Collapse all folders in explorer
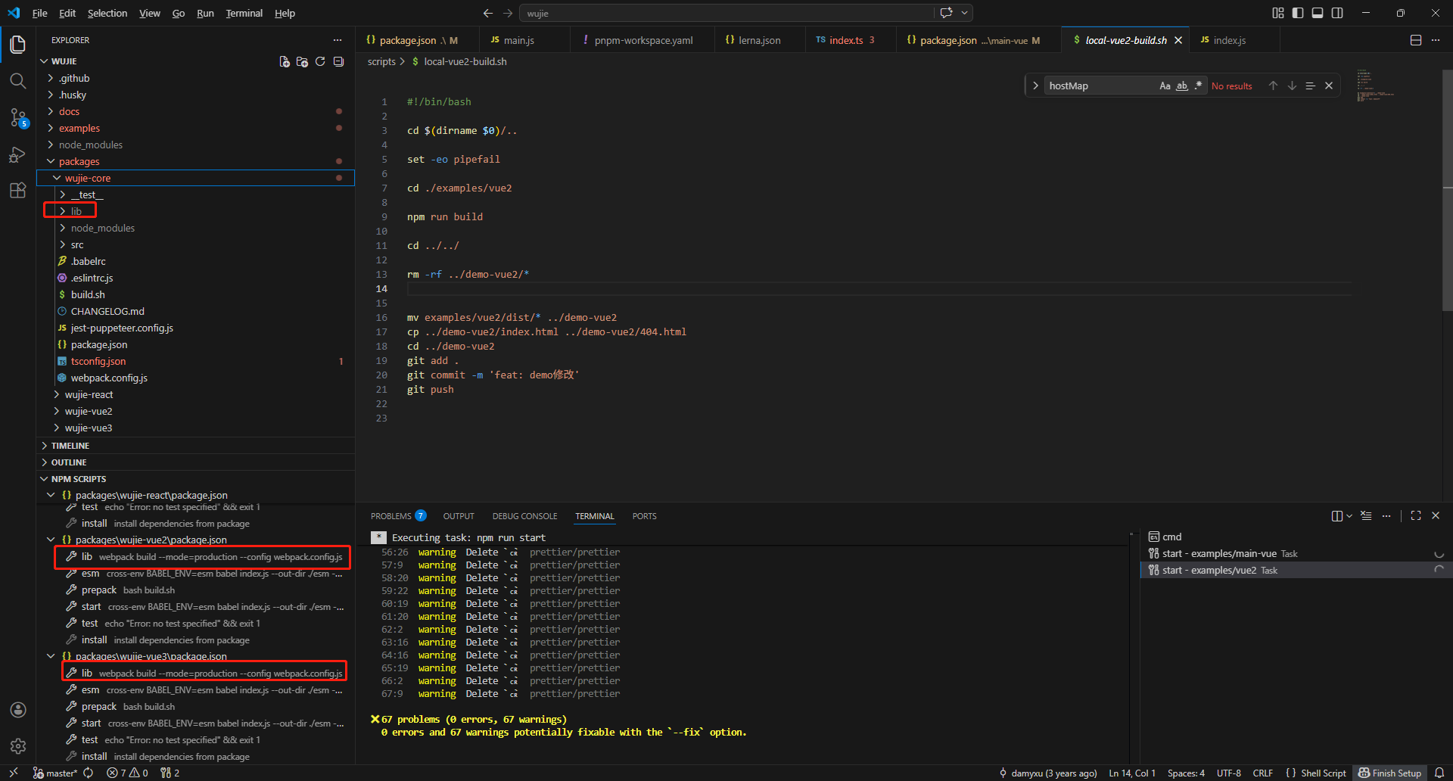 [338, 61]
